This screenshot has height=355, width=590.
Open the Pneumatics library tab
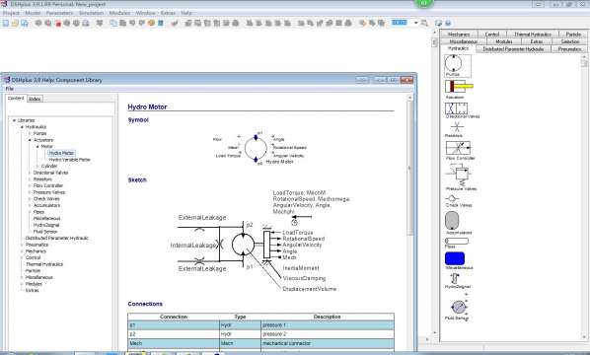point(569,49)
